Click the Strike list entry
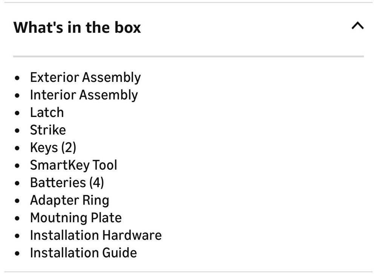This screenshot has height=274, width=377. pyautogui.click(x=48, y=130)
